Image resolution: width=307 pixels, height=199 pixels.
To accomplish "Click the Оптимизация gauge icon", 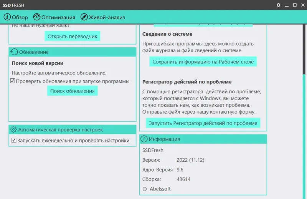I will (x=36, y=17).
